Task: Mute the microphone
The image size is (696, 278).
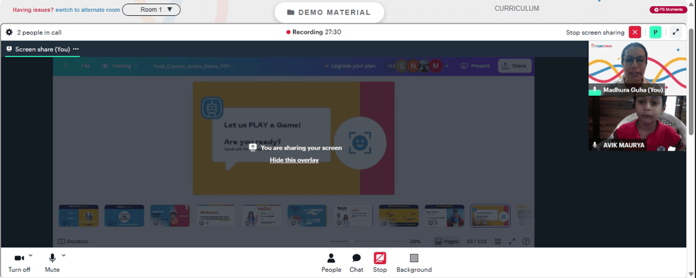Action: pyautogui.click(x=52, y=263)
